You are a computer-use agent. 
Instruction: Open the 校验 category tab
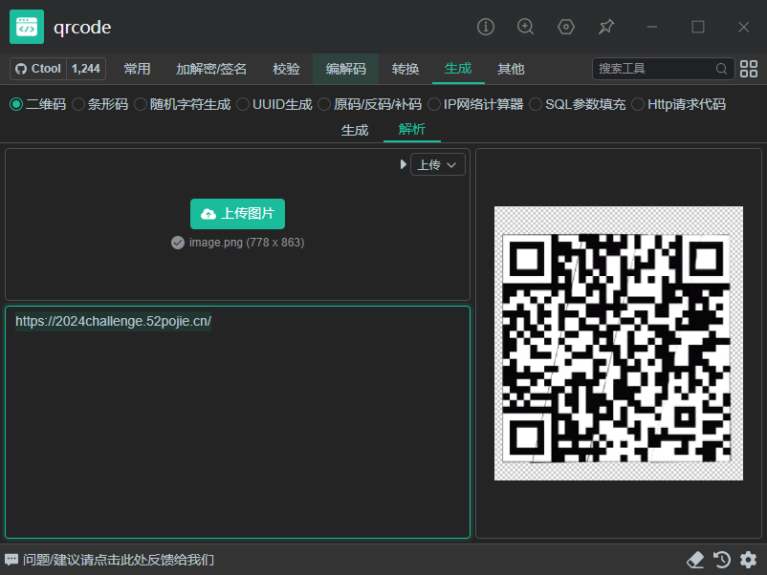pyautogui.click(x=286, y=69)
